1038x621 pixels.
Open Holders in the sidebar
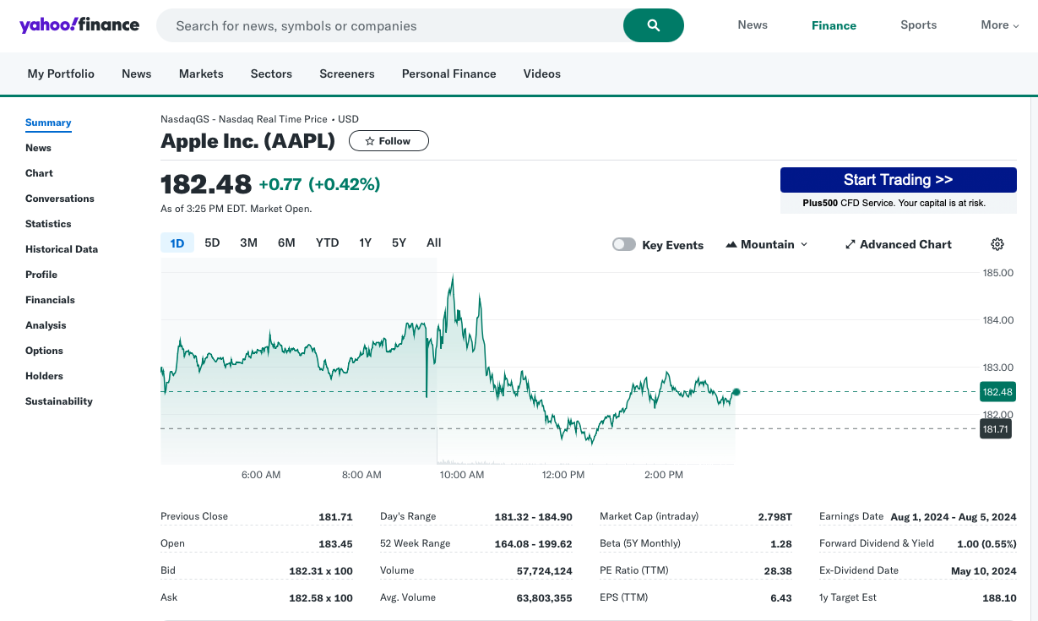tap(44, 376)
